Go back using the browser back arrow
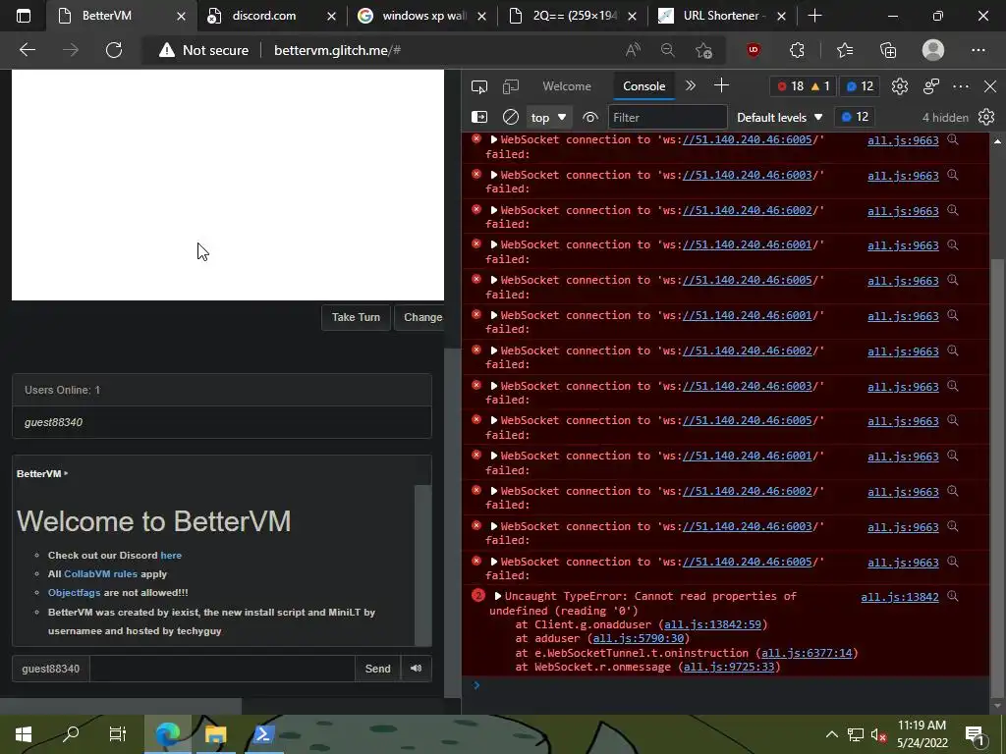The width and height of the screenshot is (1006, 754). [28, 50]
